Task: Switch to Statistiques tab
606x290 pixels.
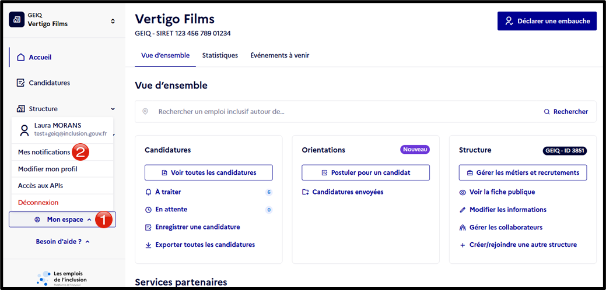Action: [220, 55]
